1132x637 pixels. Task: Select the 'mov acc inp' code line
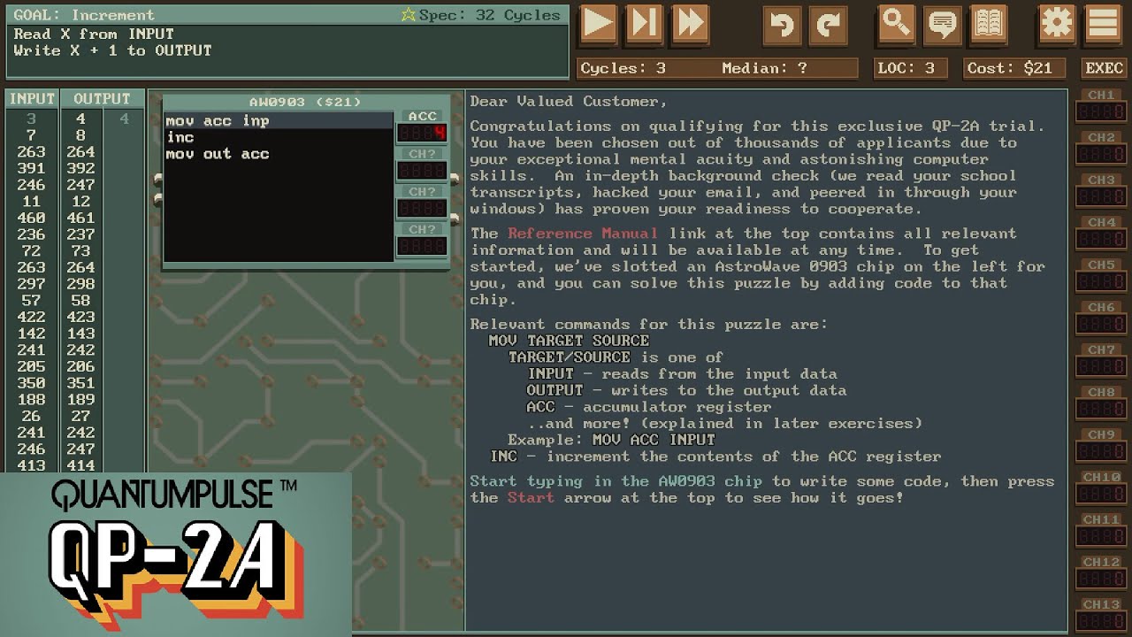click(x=218, y=121)
